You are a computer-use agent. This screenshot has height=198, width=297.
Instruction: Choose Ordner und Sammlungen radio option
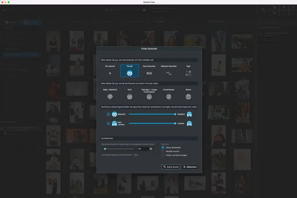pyautogui.click(x=163, y=155)
